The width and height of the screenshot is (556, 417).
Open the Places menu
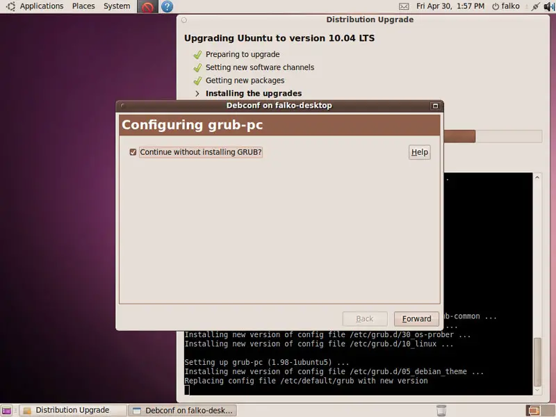coord(83,6)
